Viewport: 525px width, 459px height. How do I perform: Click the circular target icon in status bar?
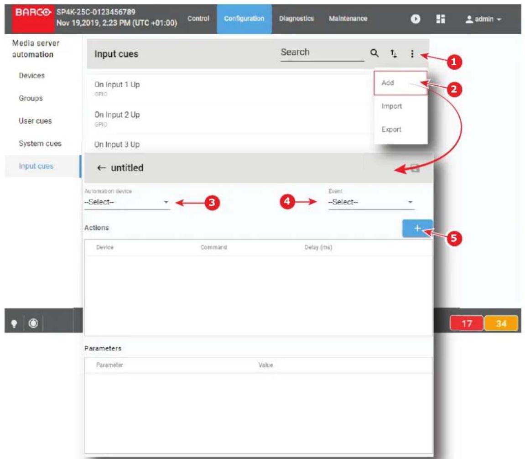pyautogui.click(x=33, y=323)
